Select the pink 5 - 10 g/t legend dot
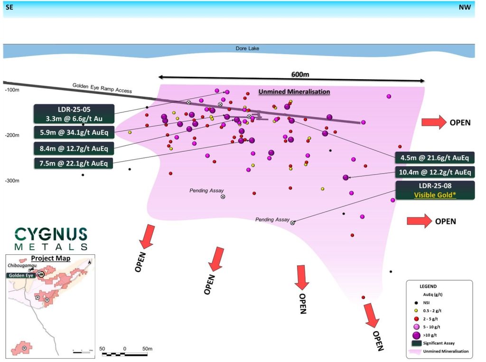486x362 pixels. [417, 326]
